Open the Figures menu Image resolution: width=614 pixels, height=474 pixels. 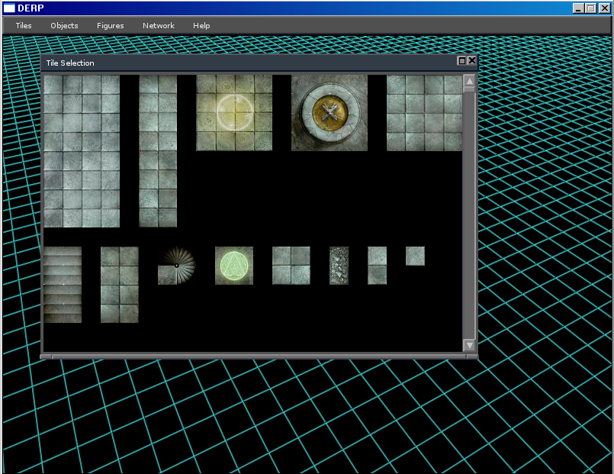pyautogui.click(x=111, y=25)
